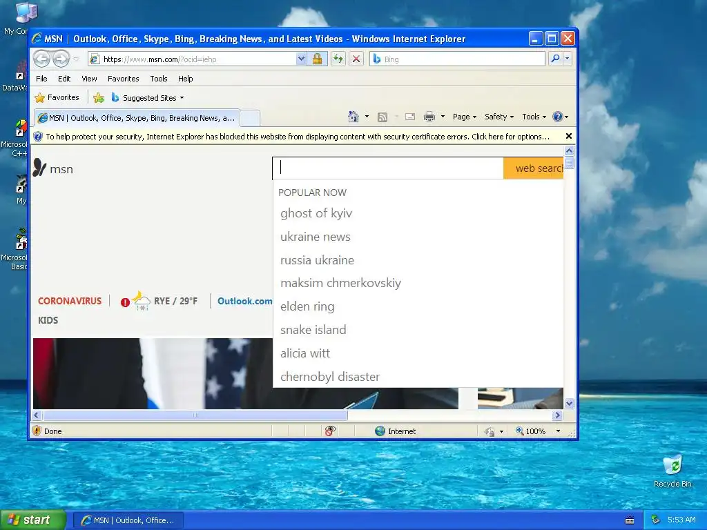Expand the search provider dropdown arrow
The image size is (707, 530).
pyautogui.click(x=568, y=59)
